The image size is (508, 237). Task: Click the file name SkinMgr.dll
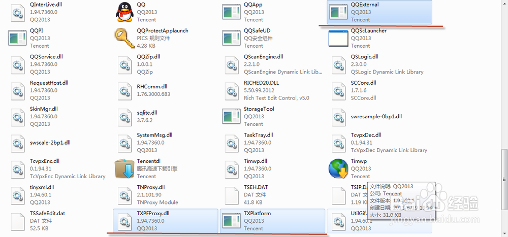(43, 109)
